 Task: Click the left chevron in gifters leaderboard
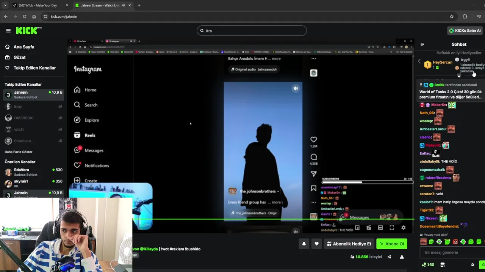(x=419, y=61)
